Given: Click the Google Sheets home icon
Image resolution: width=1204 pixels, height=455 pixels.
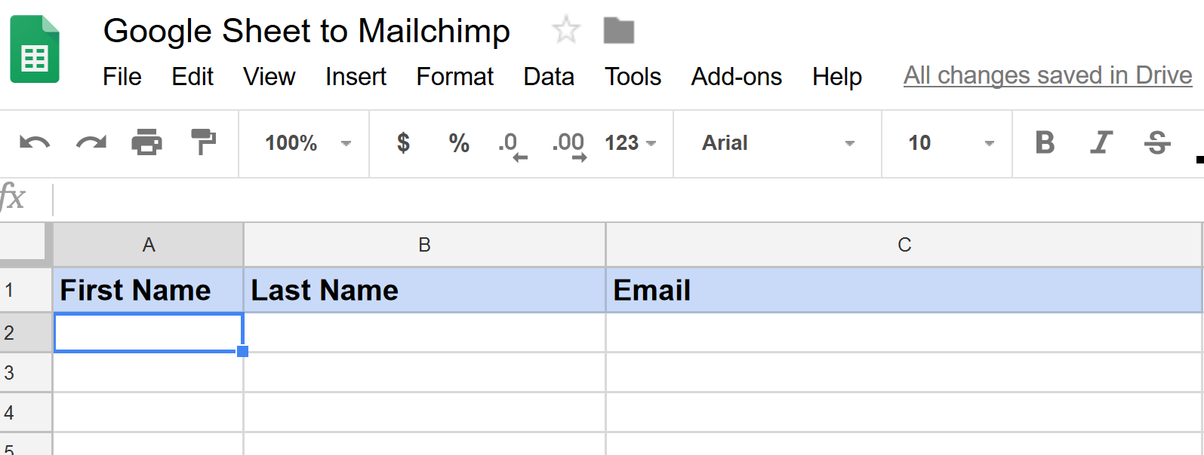Looking at the screenshot, I should click(x=35, y=49).
